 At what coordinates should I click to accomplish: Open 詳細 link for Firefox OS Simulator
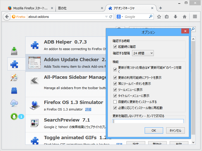88,109
